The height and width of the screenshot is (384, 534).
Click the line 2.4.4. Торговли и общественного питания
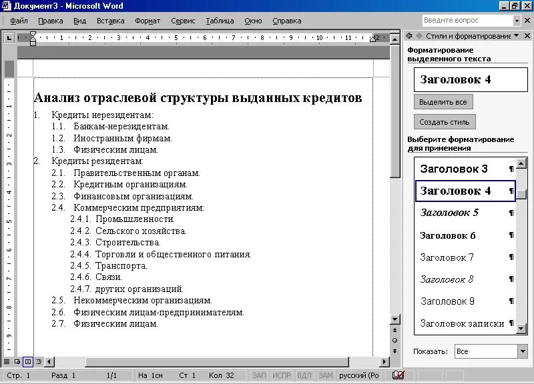point(161,254)
